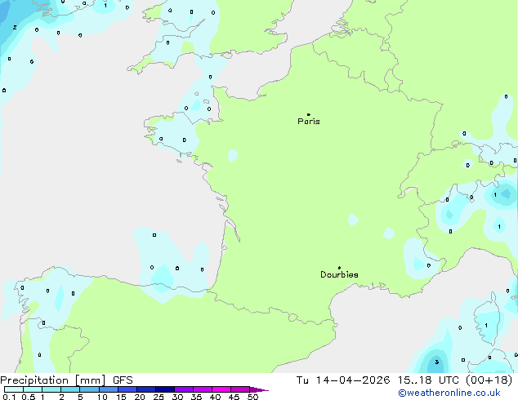Click the '15..18 UTC (00+18)' forecast time text
Screen dimensions: 518x400
[x=455, y=380]
